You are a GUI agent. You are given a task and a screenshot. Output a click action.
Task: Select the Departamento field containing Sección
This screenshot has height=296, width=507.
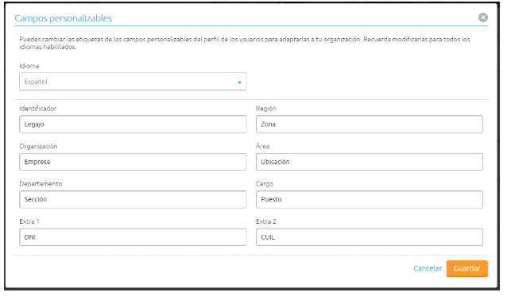click(133, 199)
